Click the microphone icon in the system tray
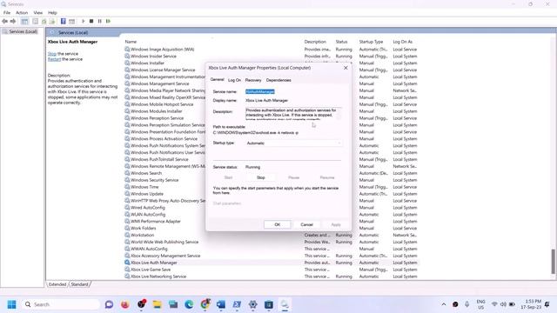Viewport: 557px width, 313px height. coord(466,304)
